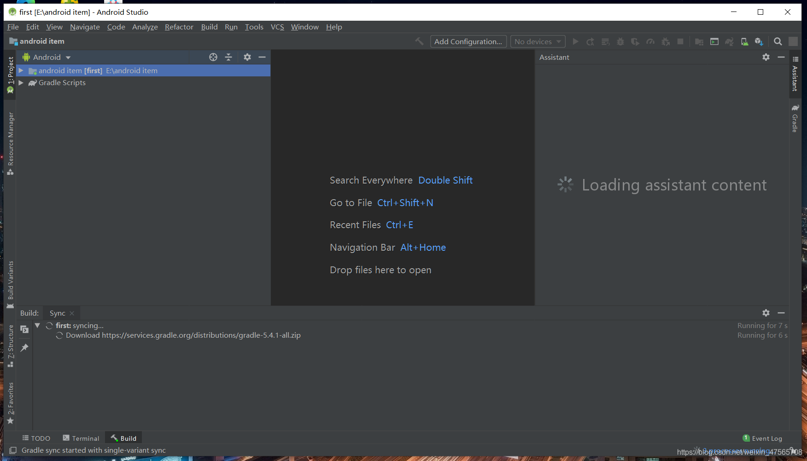Hide the Assistant panel with minus icon
Screen dimensions: 807x461
781,57
